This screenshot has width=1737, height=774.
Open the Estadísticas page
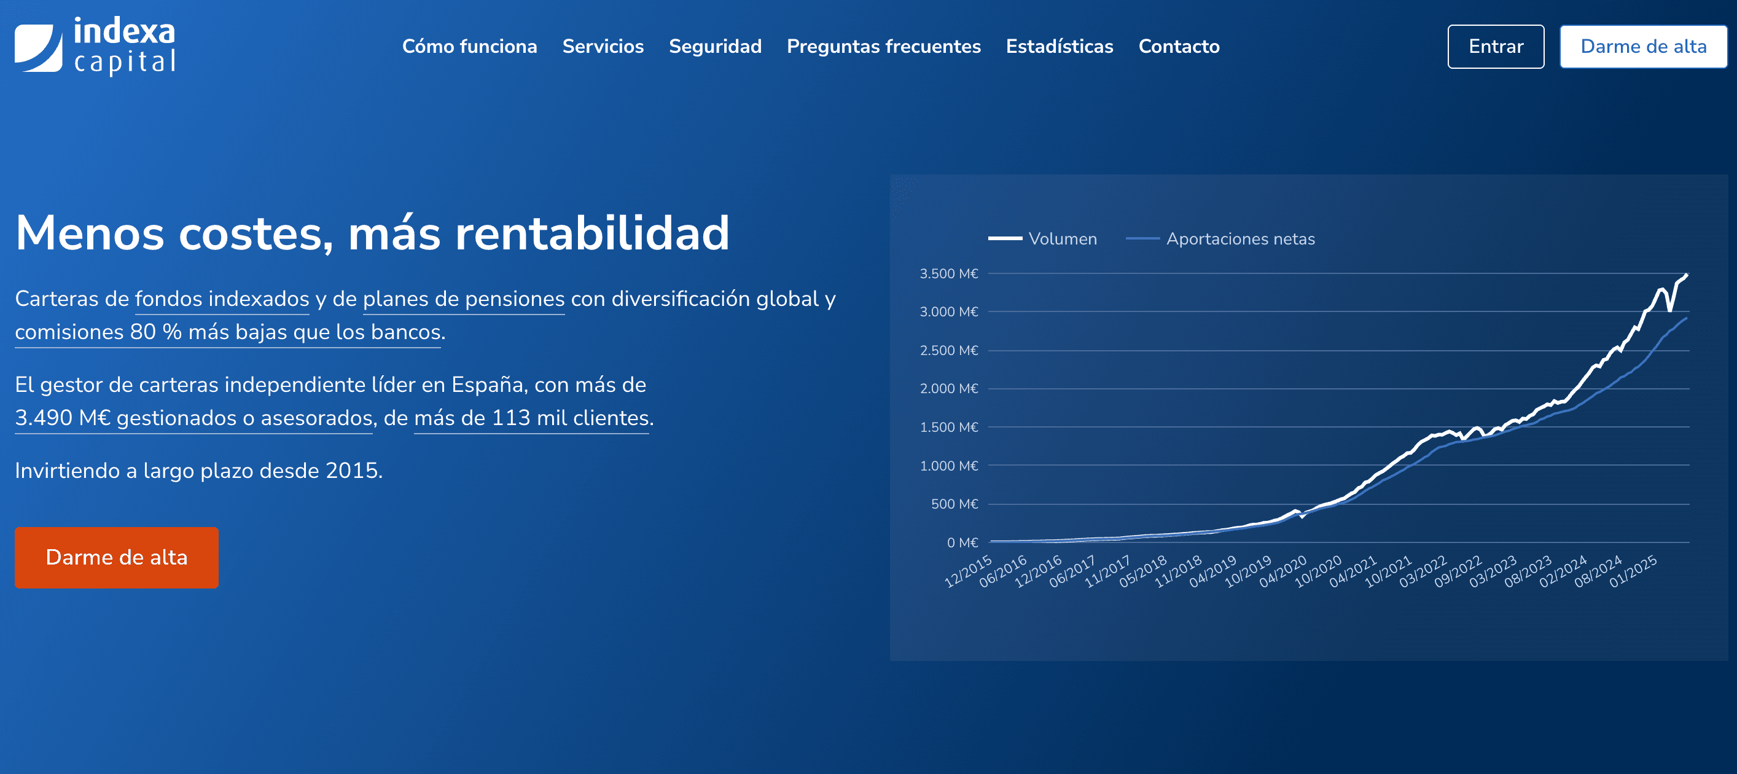click(1060, 47)
